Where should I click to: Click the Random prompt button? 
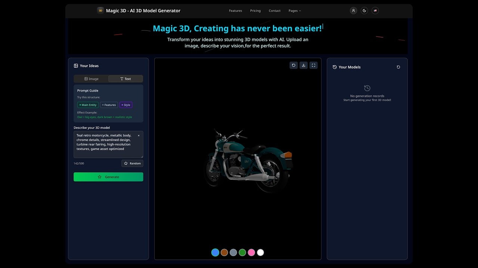(x=132, y=163)
